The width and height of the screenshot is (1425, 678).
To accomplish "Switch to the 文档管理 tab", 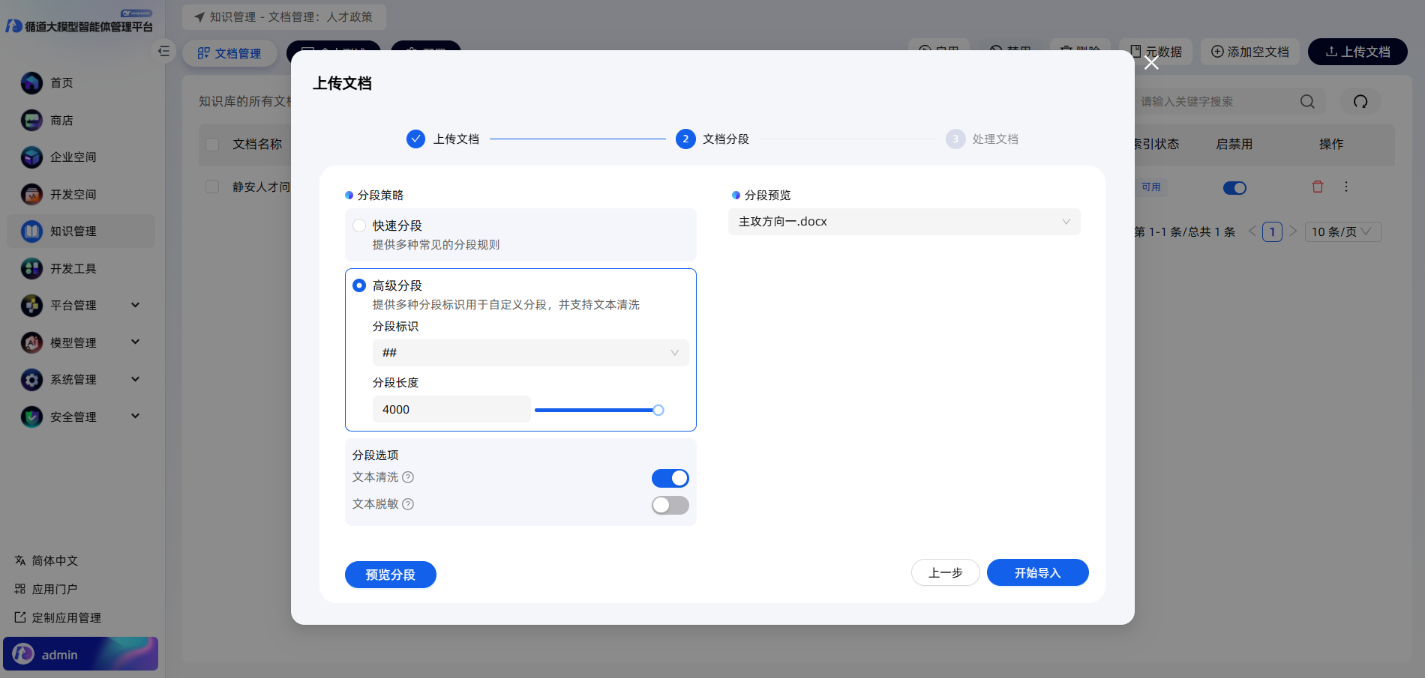I will [229, 53].
